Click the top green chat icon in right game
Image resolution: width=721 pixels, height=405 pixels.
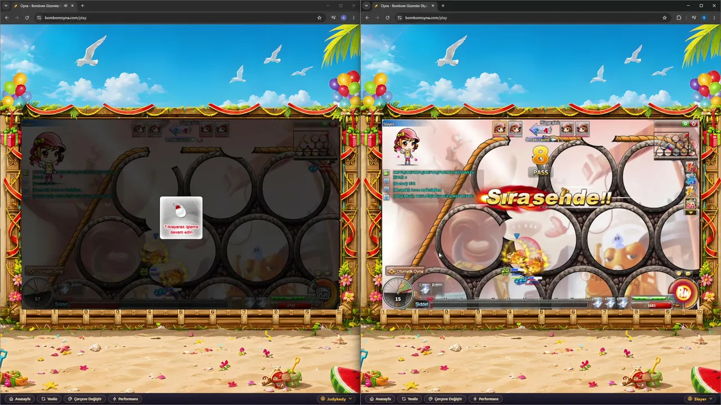(x=386, y=173)
